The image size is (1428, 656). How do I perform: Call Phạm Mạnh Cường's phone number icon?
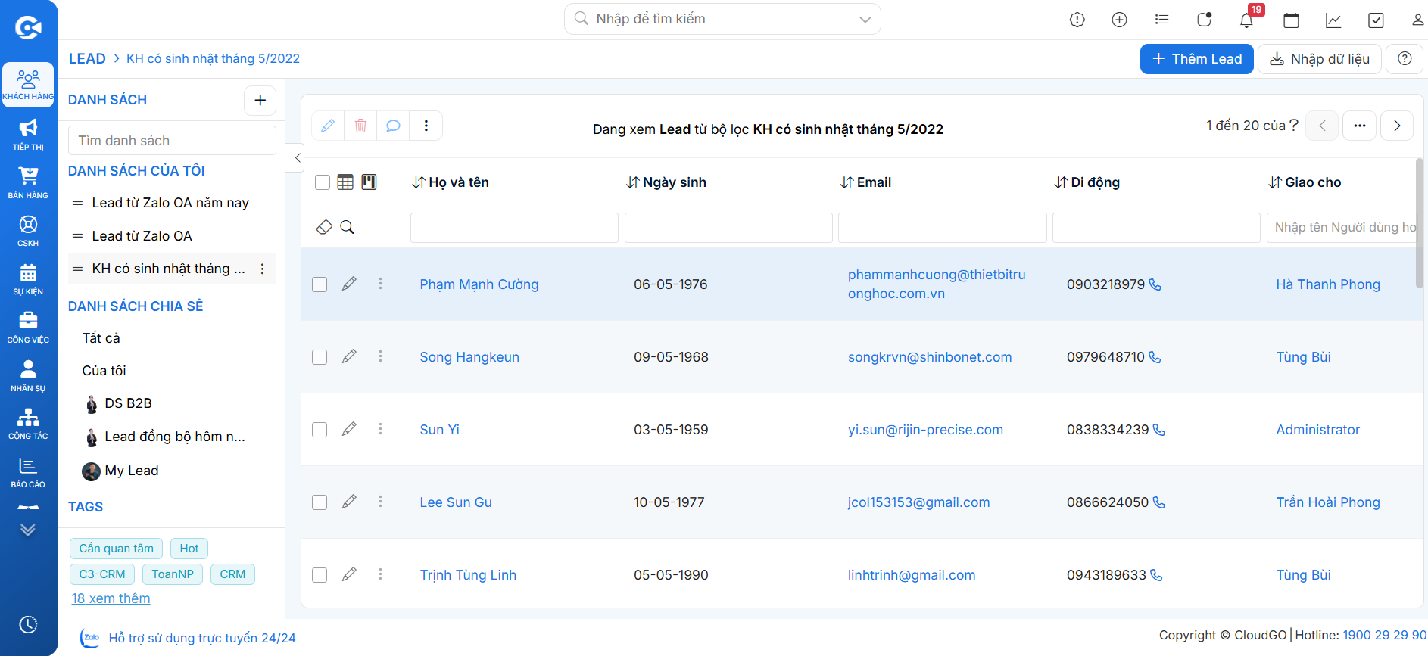coord(1155,284)
